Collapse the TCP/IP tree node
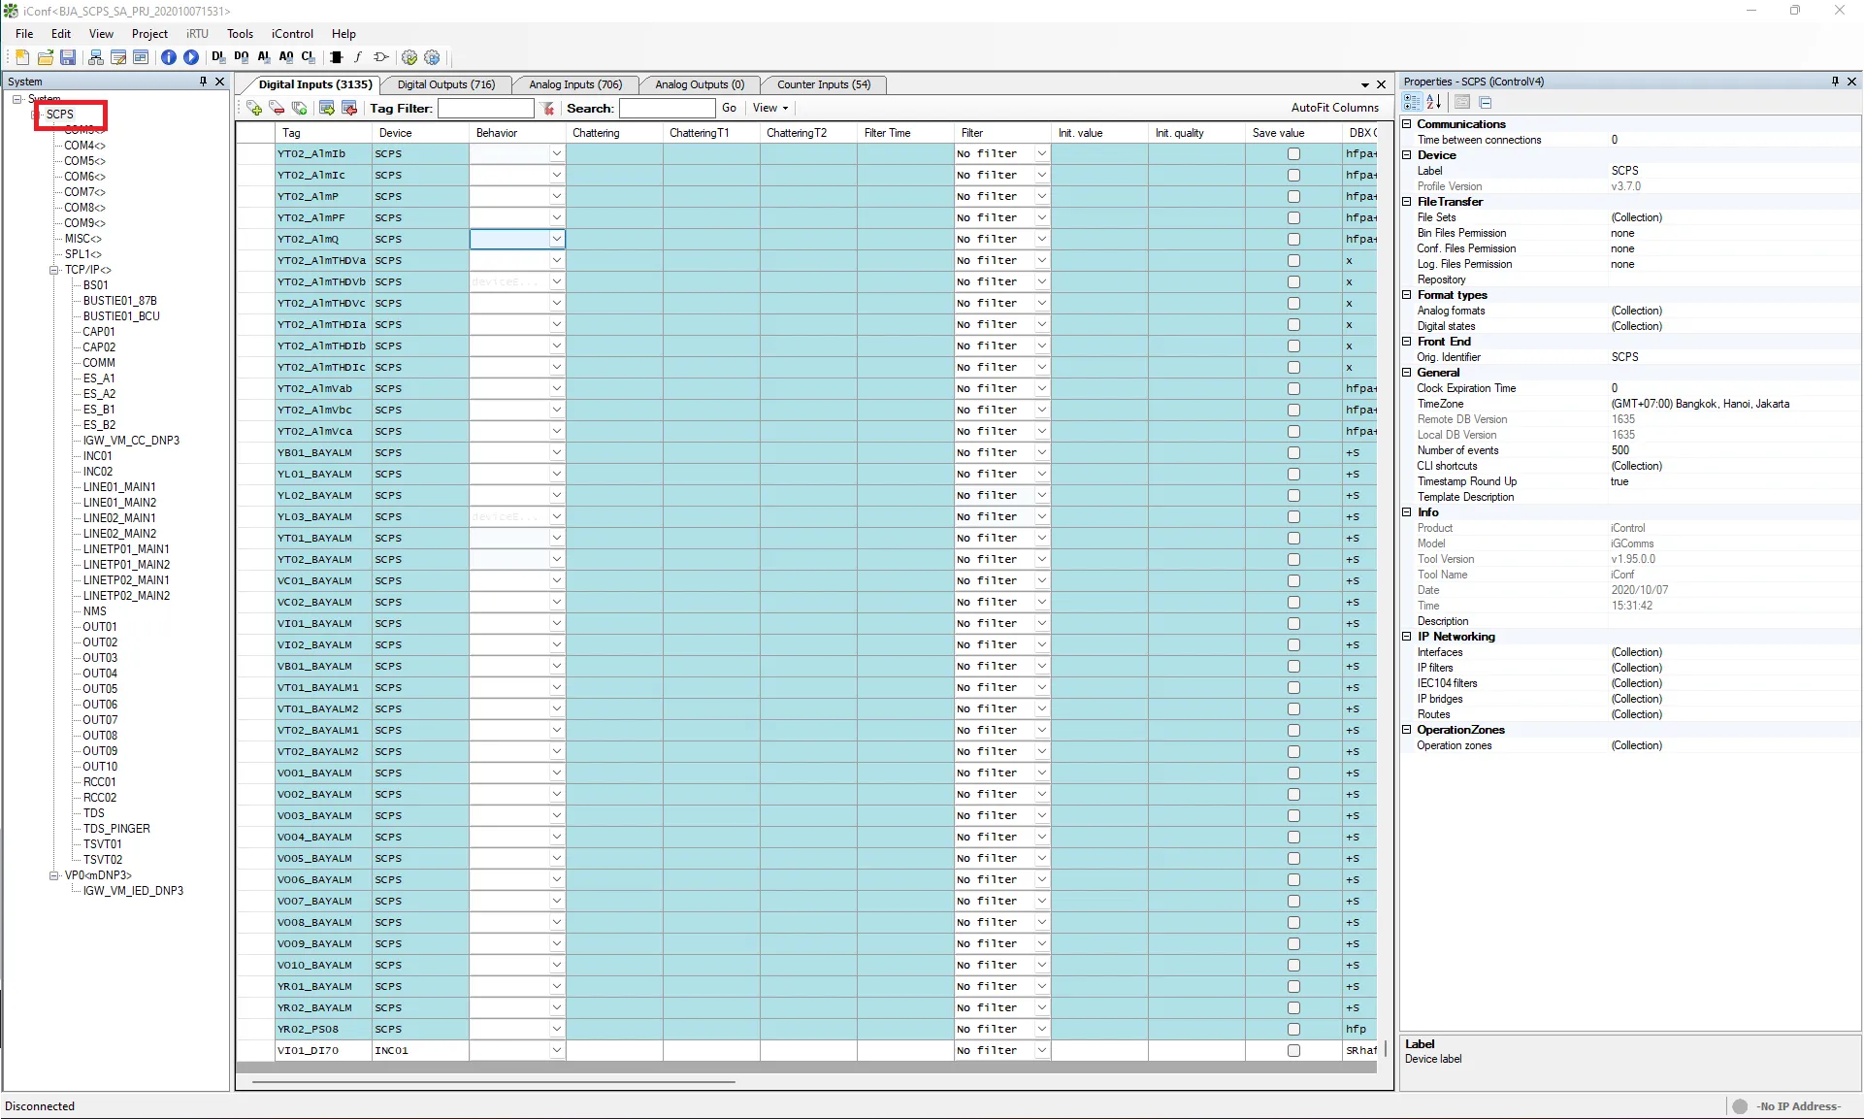 (x=55, y=270)
